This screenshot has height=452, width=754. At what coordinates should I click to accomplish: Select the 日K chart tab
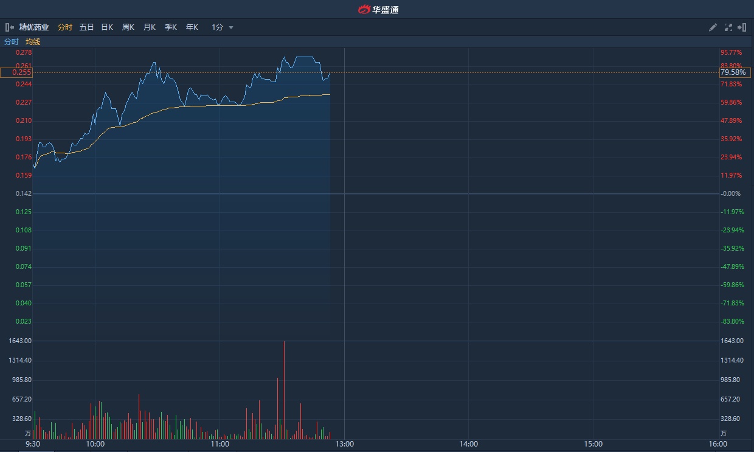pos(107,27)
